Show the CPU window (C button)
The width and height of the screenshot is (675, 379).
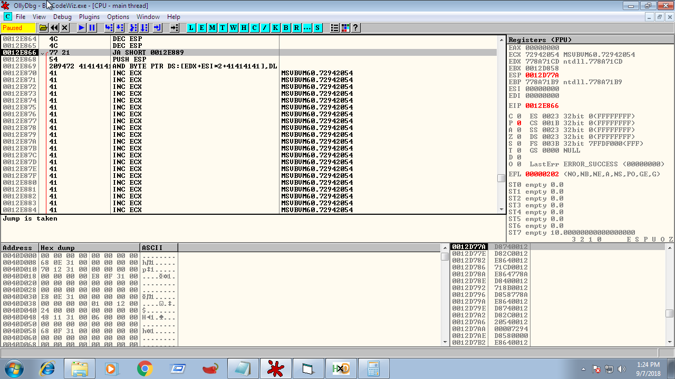pos(255,28)
